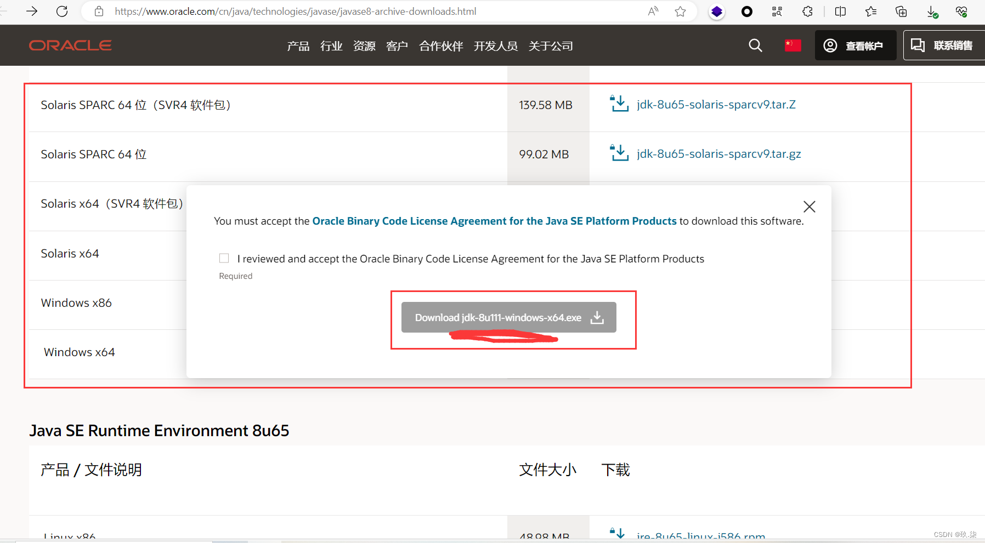Open the 客户 menu
985x543 pixels.
397,46
